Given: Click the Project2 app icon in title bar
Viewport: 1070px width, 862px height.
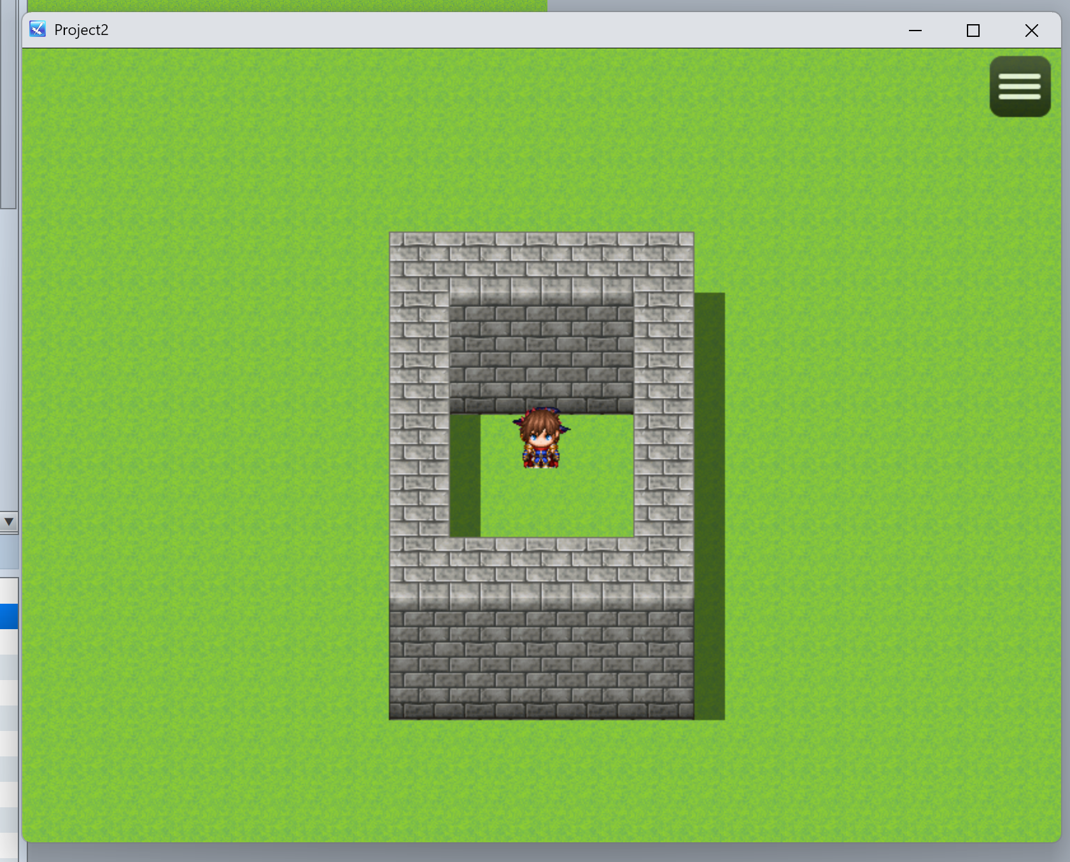Looking at the screenshot, I should (38, 29).
